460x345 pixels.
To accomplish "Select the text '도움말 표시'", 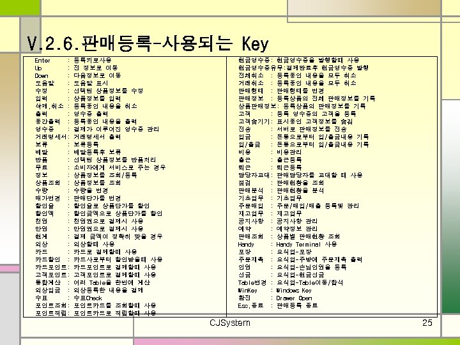I will 91,83.
